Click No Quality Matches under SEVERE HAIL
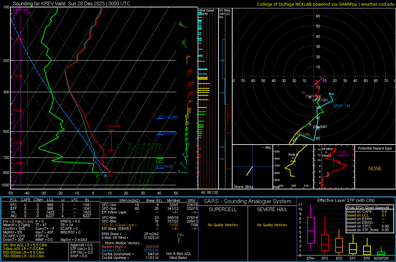The image size is (396, 262). pyautogui.click(x=272, y=225)
